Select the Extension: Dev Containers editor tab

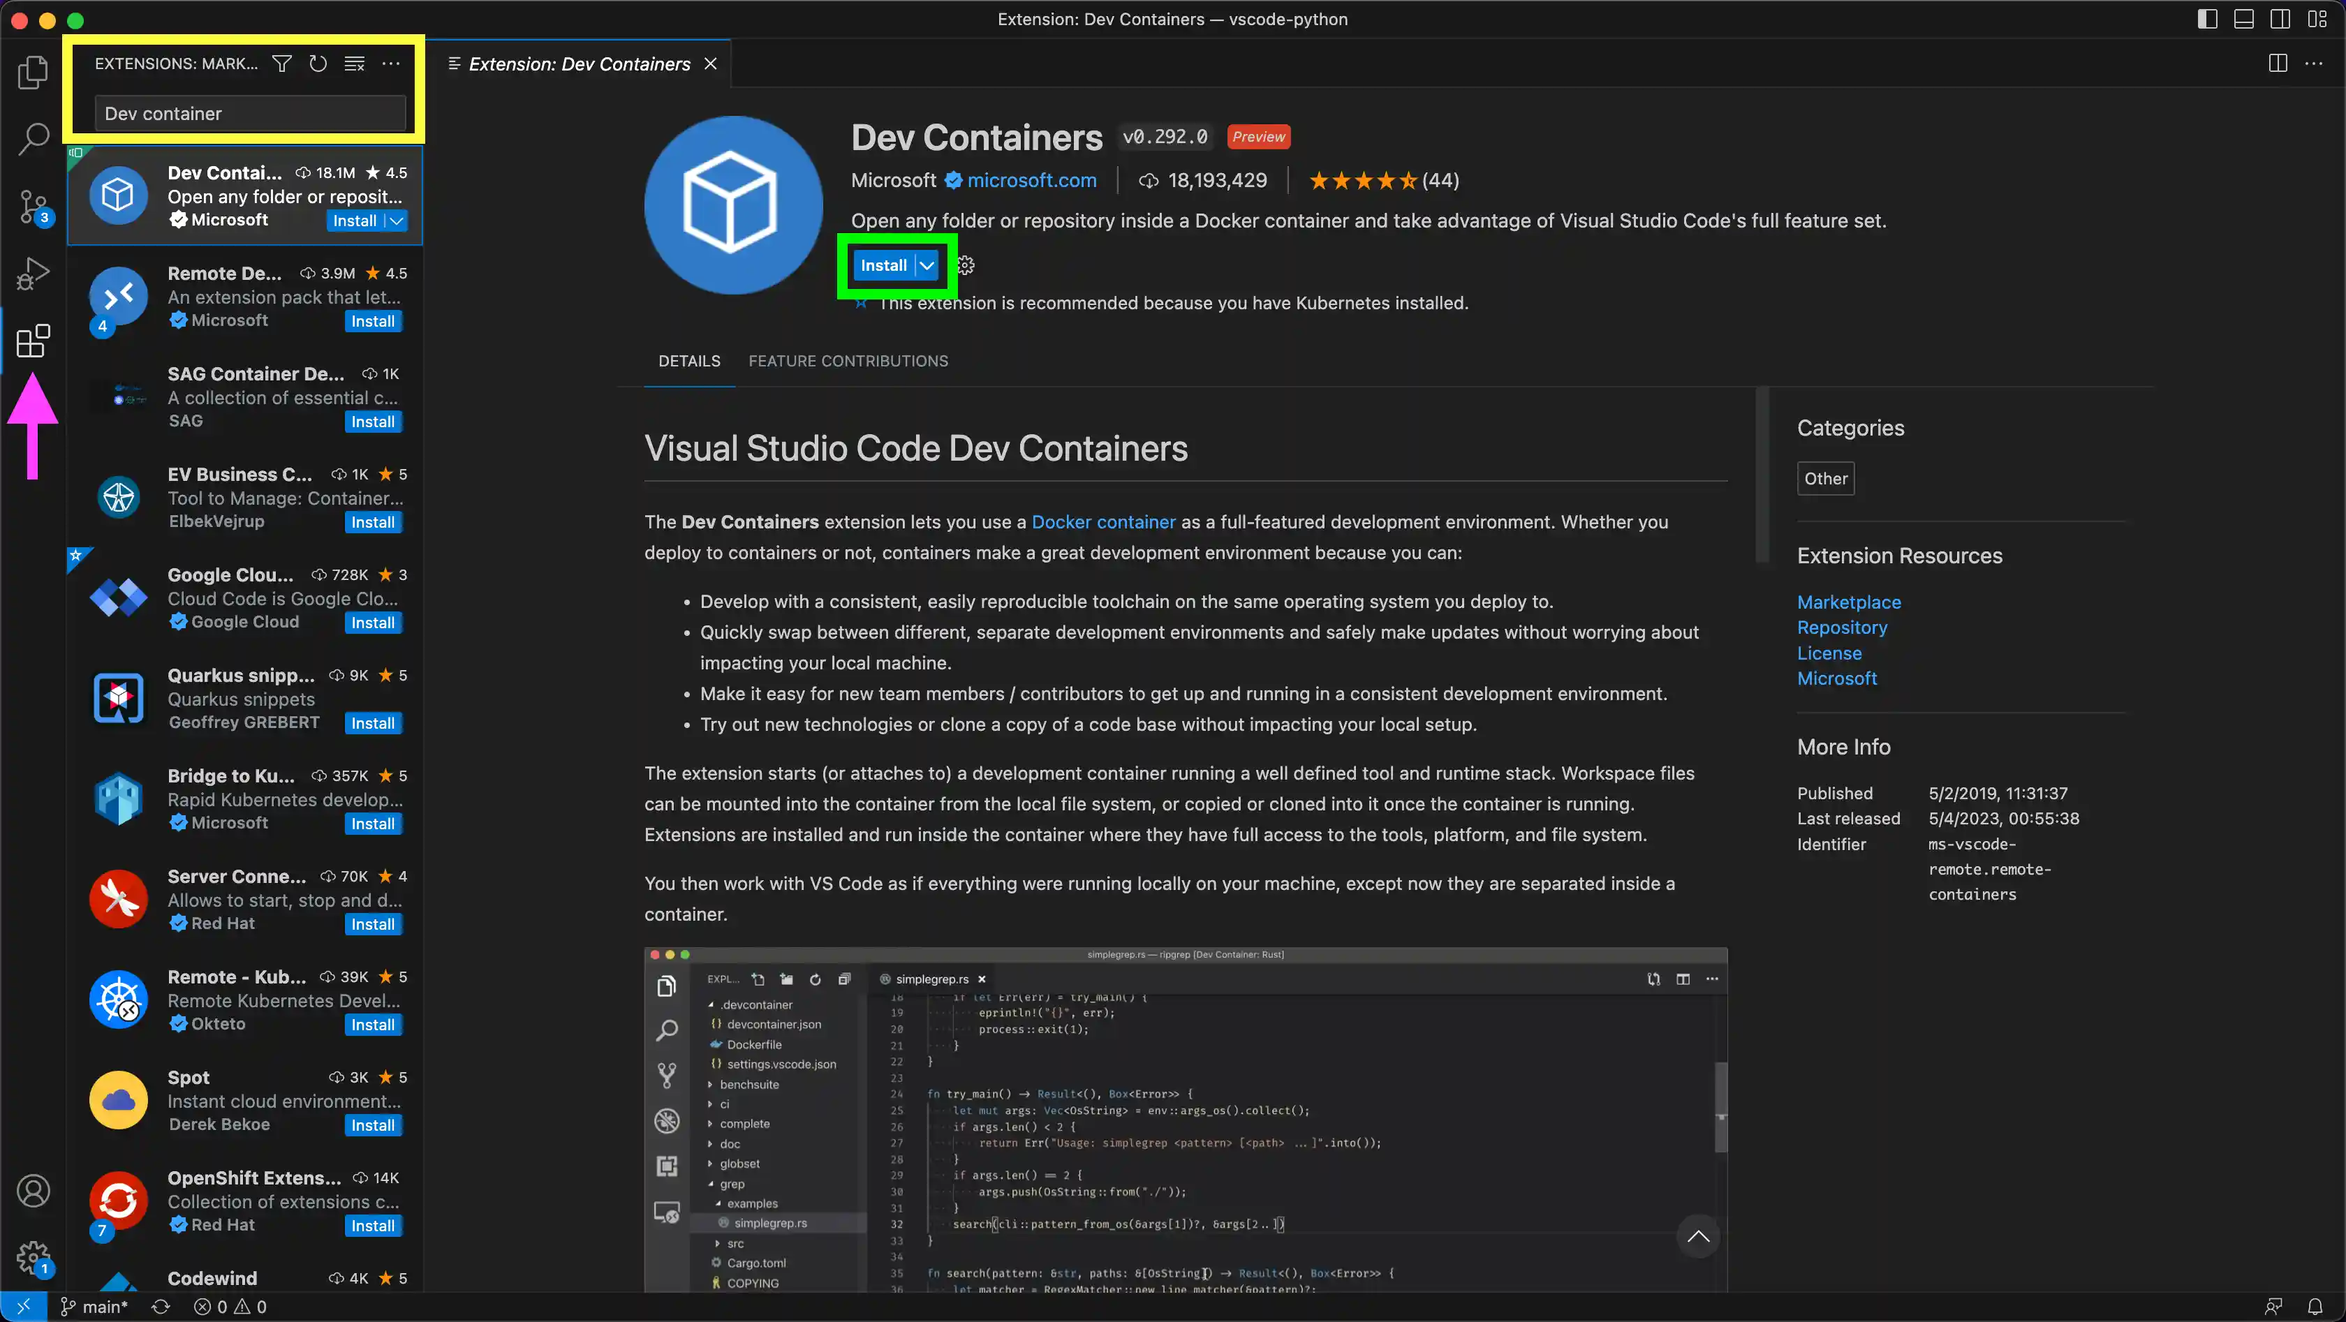coord(578,64)
